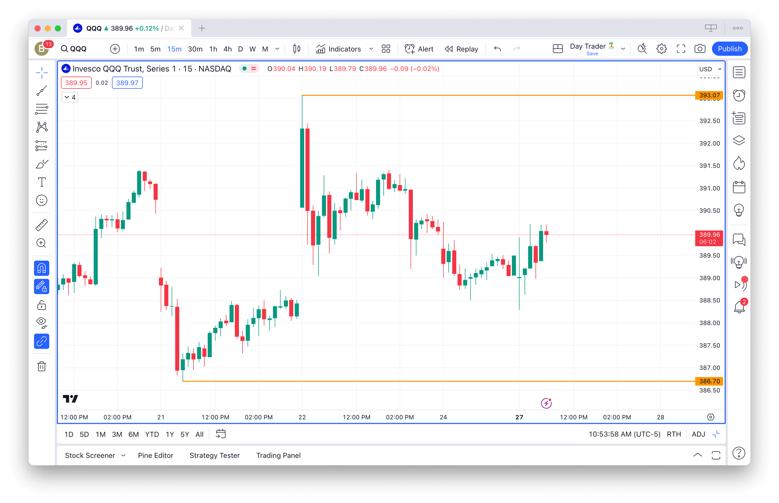This screenshot has height=503, width=779.
Task: Open the Fibonacci retracement tools
Action: 42,109
